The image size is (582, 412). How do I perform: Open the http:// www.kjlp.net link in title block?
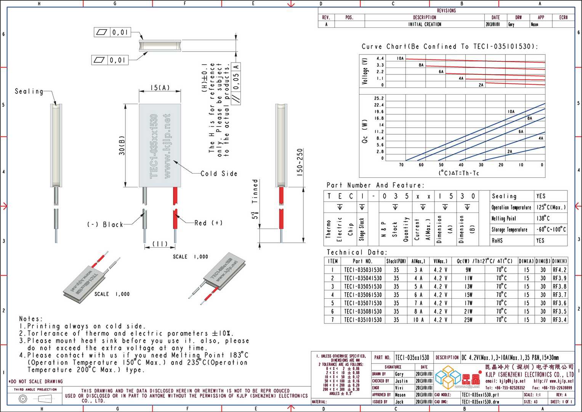(554, 381)
